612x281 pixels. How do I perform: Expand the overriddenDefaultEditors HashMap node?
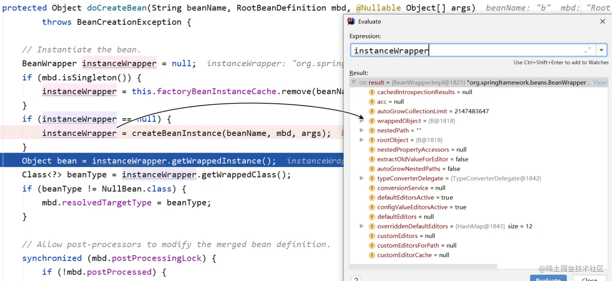pyautogui.click(x=361, y=226)
